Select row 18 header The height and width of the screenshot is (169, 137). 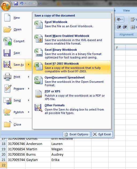click(3, 144)
